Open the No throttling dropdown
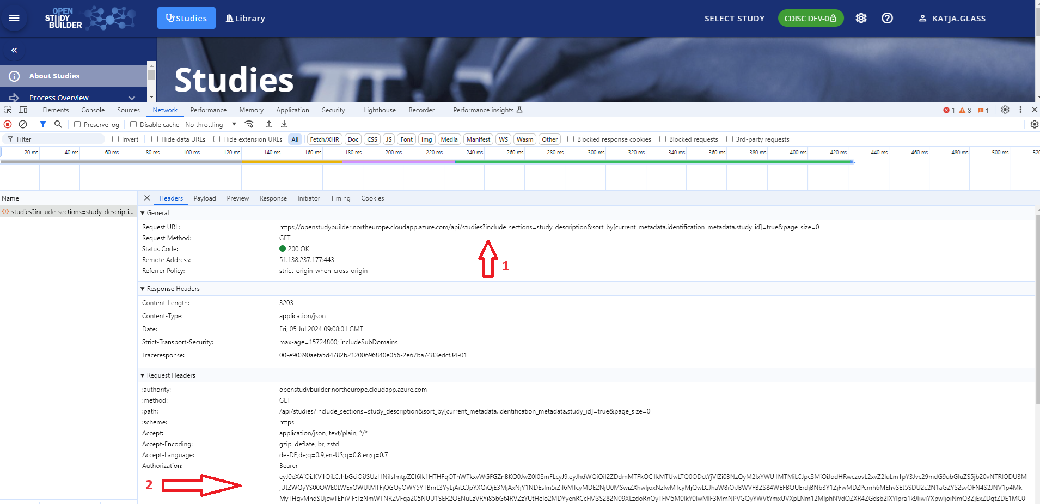This screenshot has width=1040, height=504. tap(211, 124)
